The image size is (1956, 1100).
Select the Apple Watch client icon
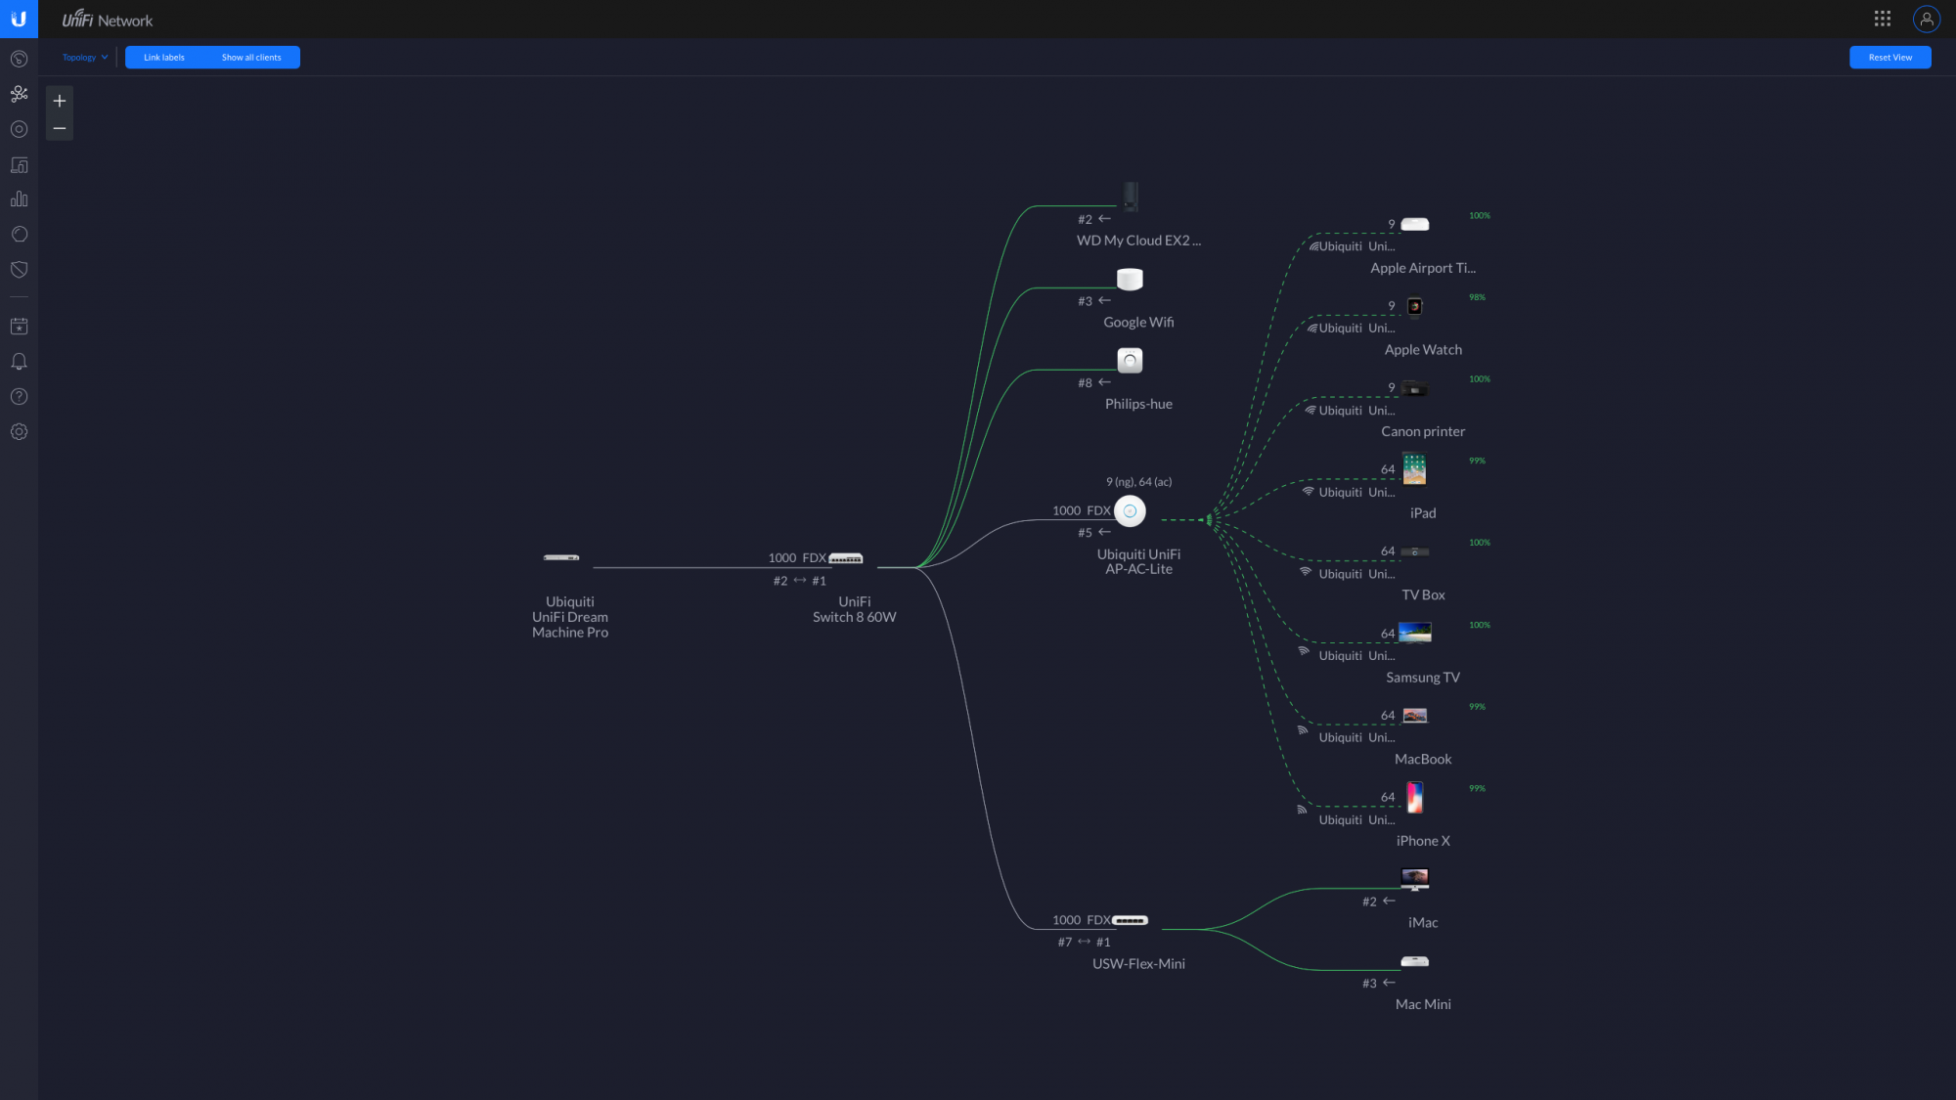(1414, 307)
